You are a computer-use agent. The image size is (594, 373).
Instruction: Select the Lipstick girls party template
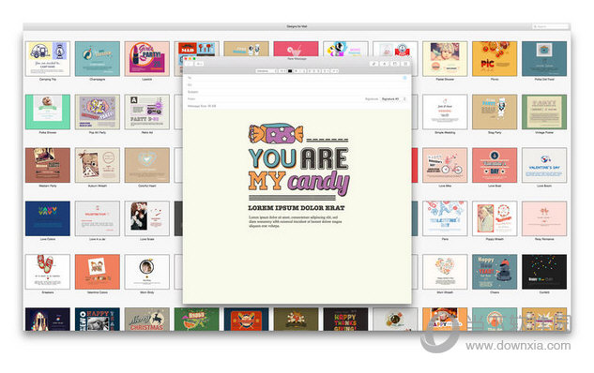[x=147, y=59]
